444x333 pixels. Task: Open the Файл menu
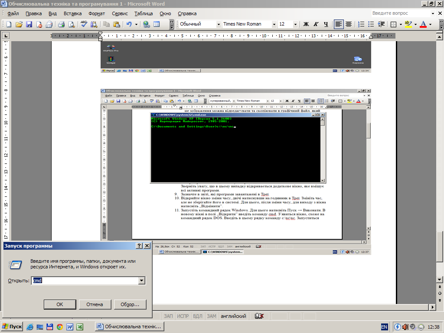pos(13,13)
